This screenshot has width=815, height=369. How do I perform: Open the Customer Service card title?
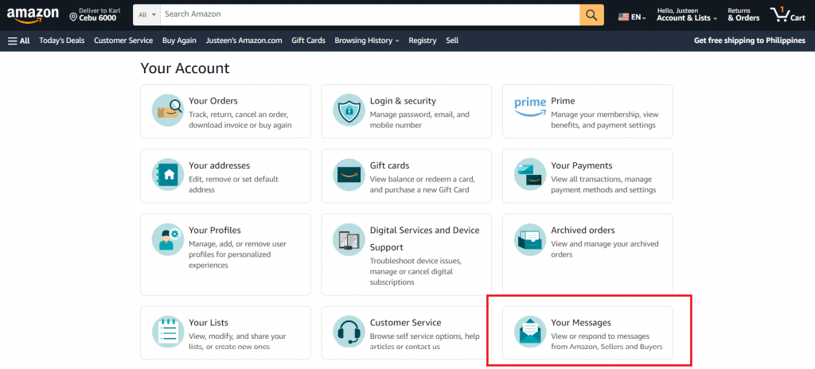[x=405, y=322]
